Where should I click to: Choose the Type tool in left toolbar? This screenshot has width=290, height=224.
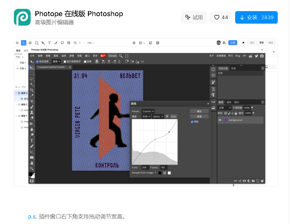(32, 141)
